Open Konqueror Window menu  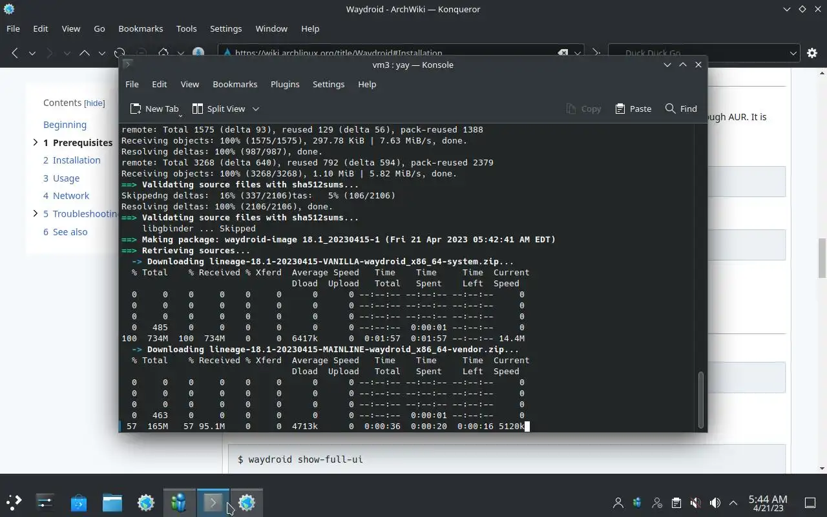tap(271, 28)
